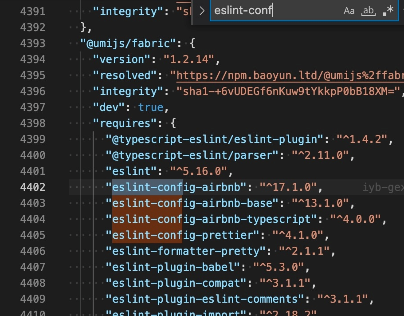Click line number 4405 in the gutter
Viewport: 404px width, 316px height.
click(33, 235)
